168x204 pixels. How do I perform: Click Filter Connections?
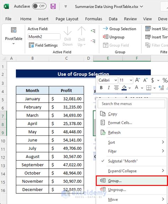click(157, 45)
